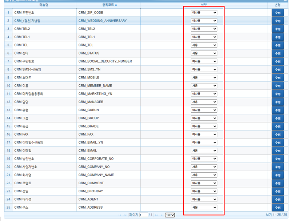Click the page number input field

point(143,215)
